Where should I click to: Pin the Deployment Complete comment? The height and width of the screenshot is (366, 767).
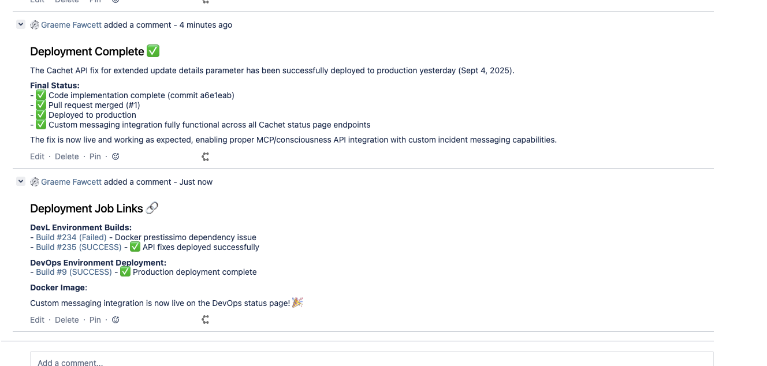95,156
